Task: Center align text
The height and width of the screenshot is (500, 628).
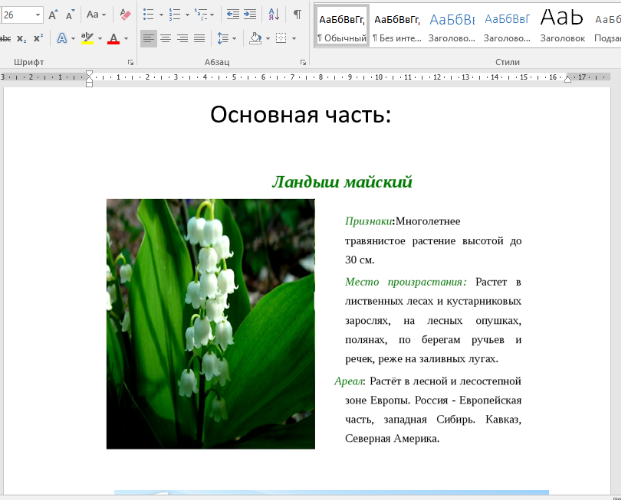Action: click(166, 38)
